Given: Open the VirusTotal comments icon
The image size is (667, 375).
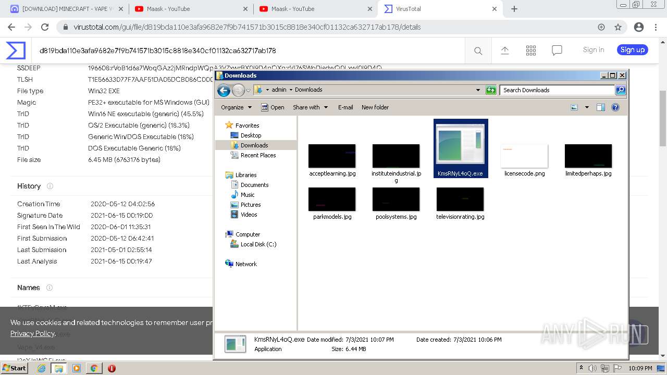Looking at the screenshot, I should coord(557,51).
